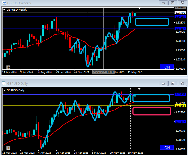The width and height of the screenshot is (188, 155).
Task: Toggle the ON button in Weekly chart
Action: (167, 67)
